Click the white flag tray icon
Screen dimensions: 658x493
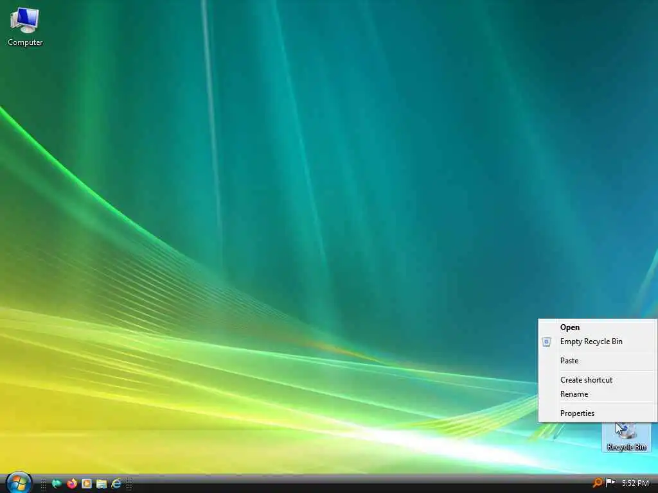(610, 483)
